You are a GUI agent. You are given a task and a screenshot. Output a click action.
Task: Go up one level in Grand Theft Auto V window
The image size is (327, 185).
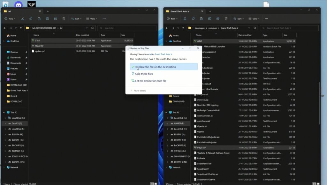pyautogui.click(x=183, y=28)
